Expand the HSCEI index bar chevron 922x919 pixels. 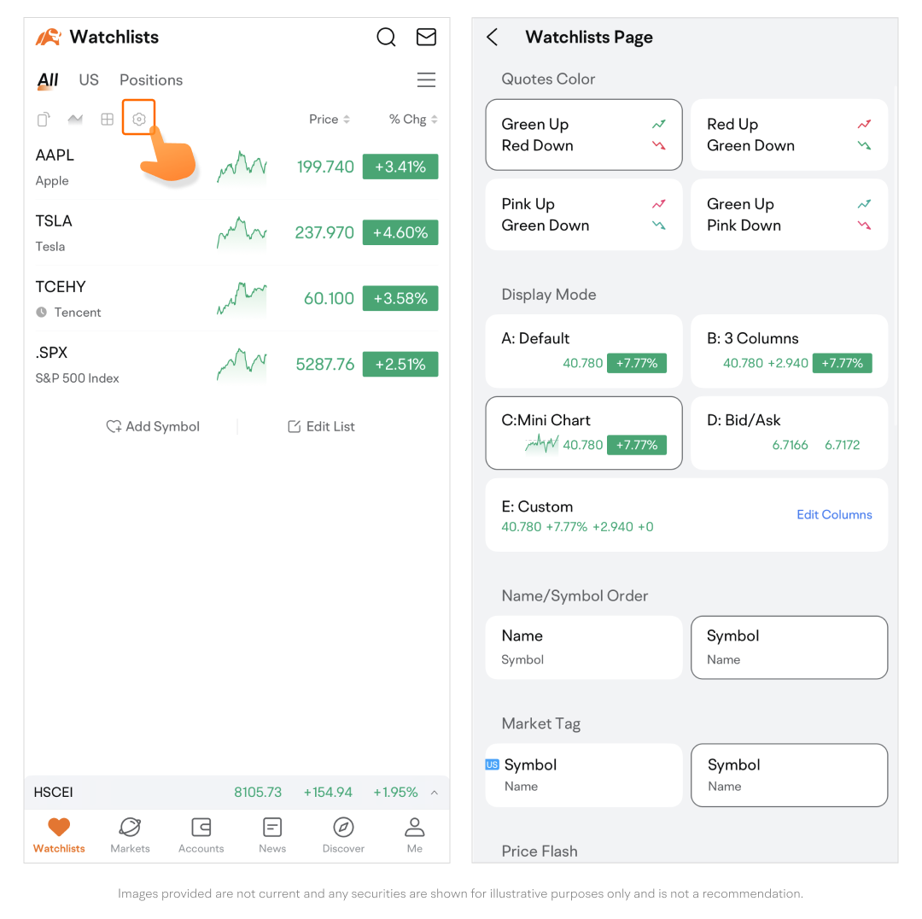click(x=434, y=793)
